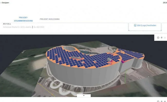Click the image icon beside Bild hochladen
This screenshot has width=167, height=102.
[135, 25]
